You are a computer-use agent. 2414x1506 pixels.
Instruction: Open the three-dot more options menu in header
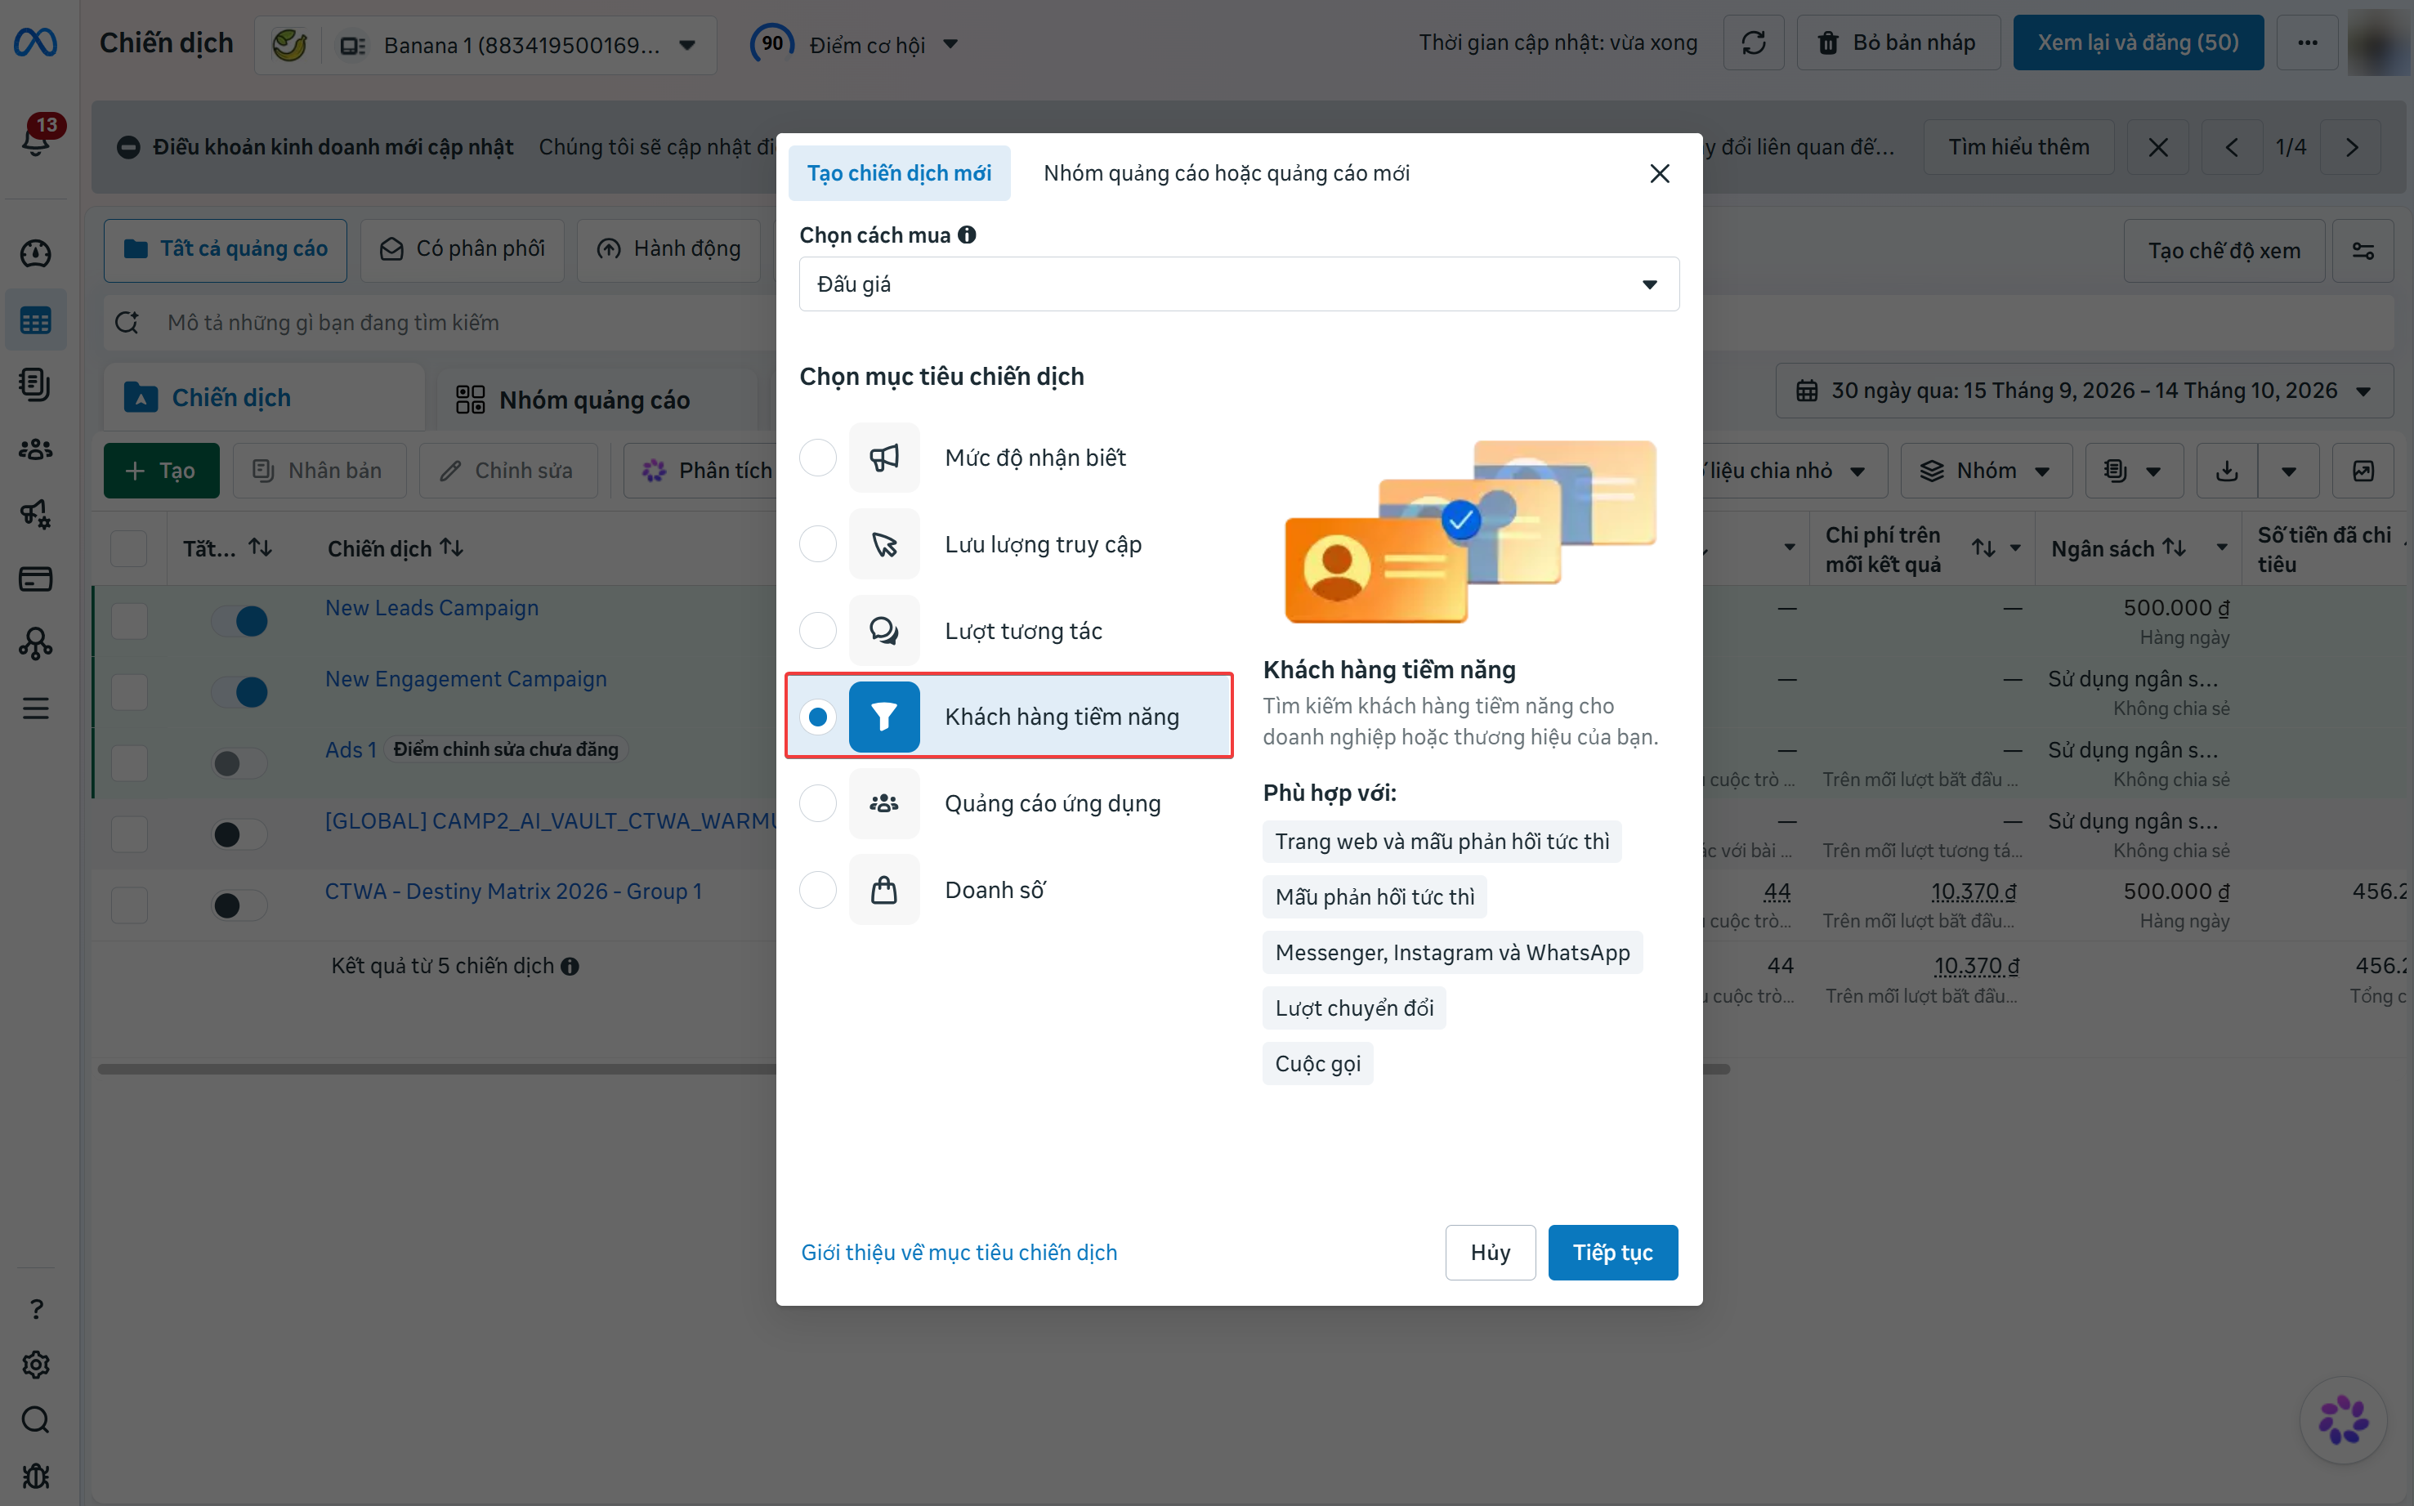pos(2308,42)
